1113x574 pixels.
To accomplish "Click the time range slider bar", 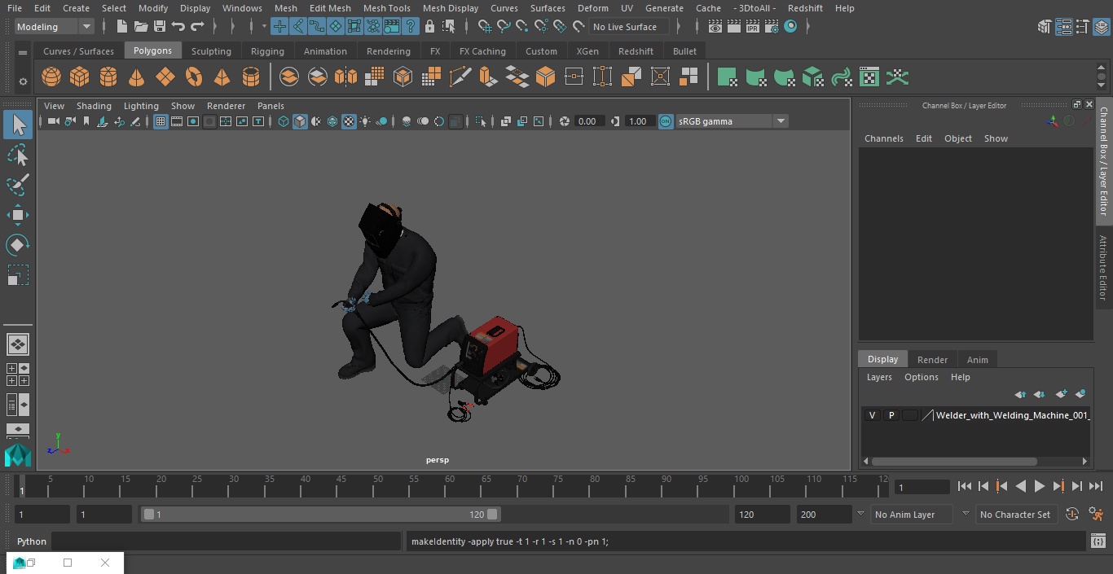I will [x=321, y=515].
